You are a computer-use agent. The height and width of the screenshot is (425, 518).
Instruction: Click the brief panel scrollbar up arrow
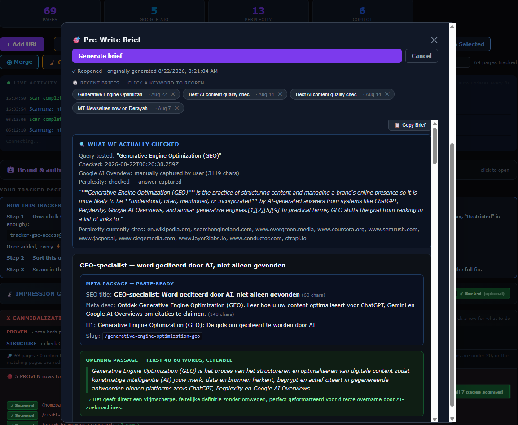coord(435,124)
